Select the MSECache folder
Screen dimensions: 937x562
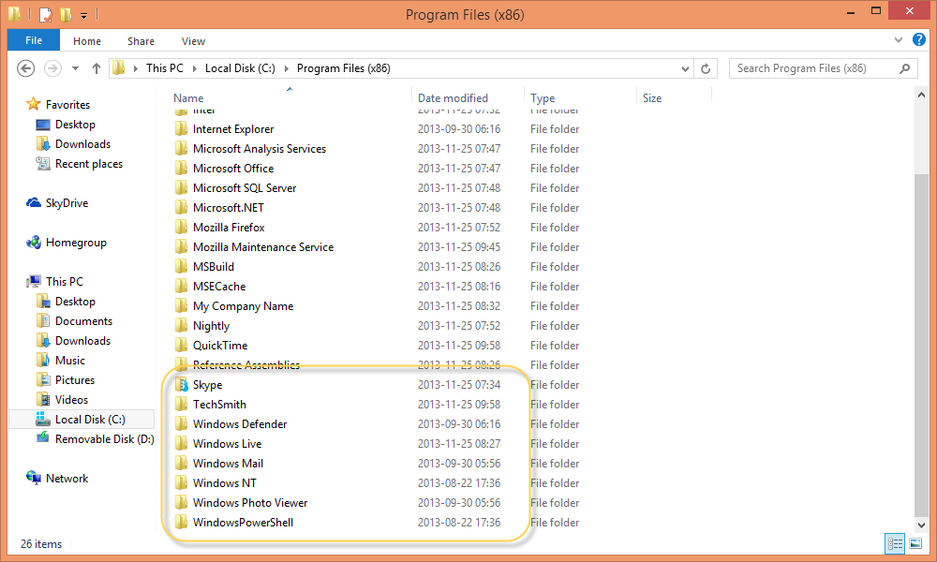(219, 287)
